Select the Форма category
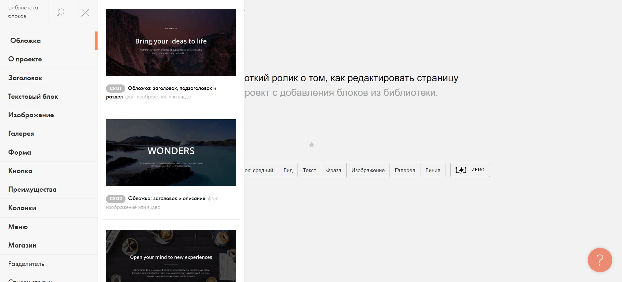622x282 pixels. click(49, 152)
